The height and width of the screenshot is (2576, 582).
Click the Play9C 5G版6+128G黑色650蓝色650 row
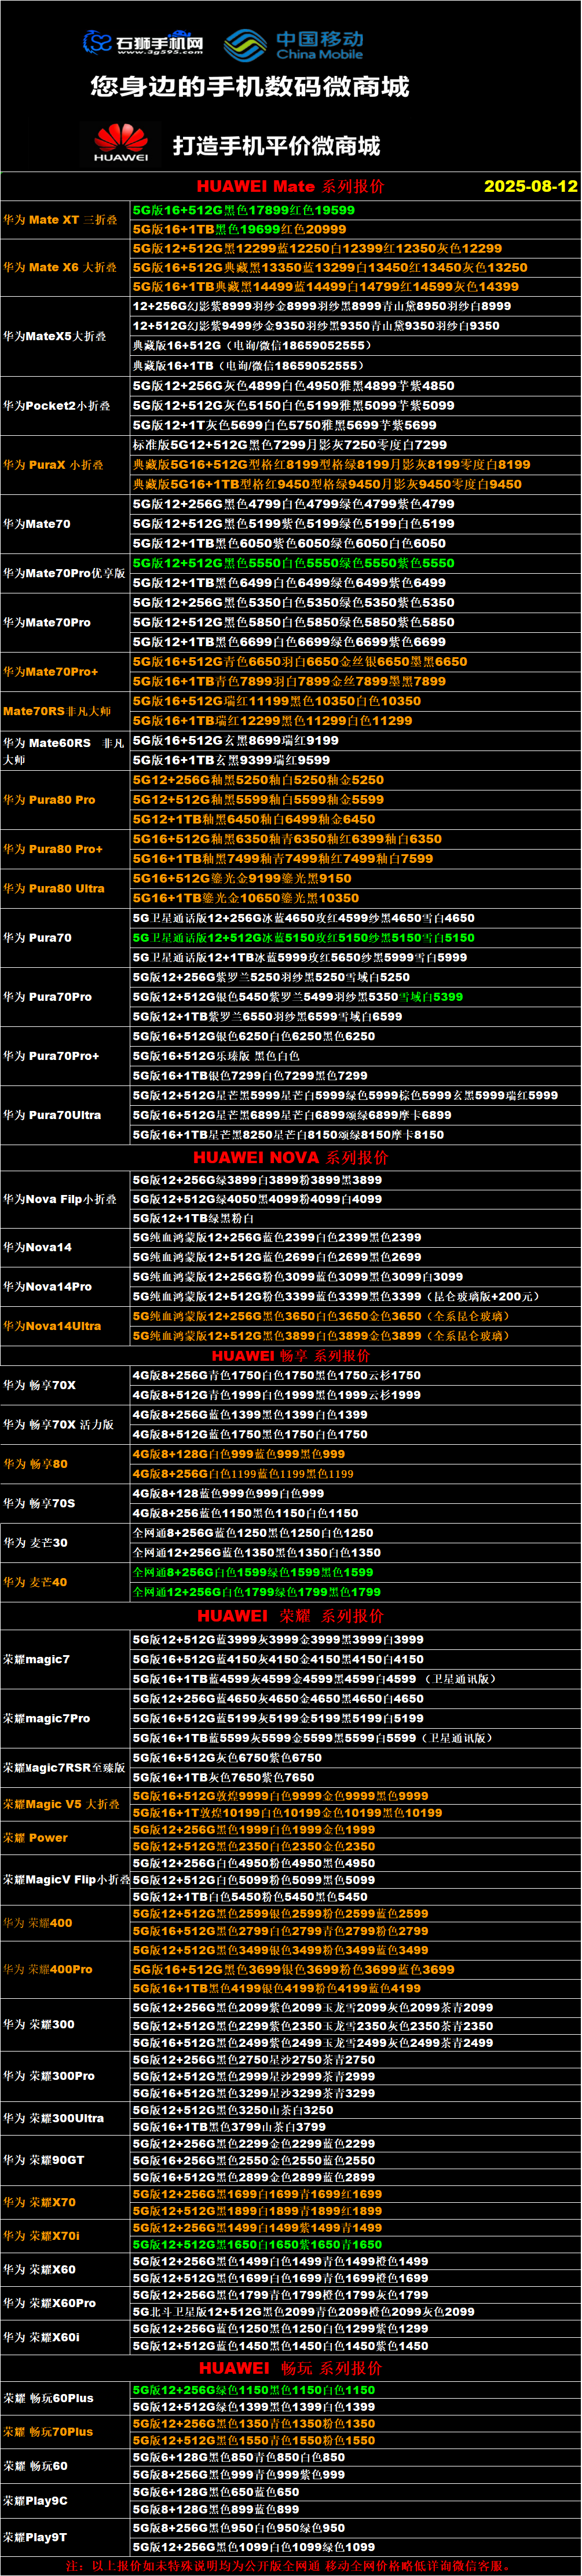tap(355, 2492)
